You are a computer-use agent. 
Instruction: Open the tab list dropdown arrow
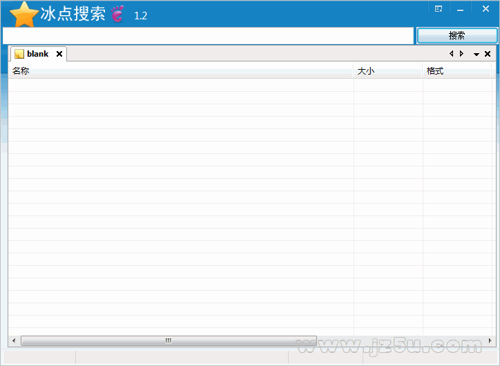(x=477, y=54)
